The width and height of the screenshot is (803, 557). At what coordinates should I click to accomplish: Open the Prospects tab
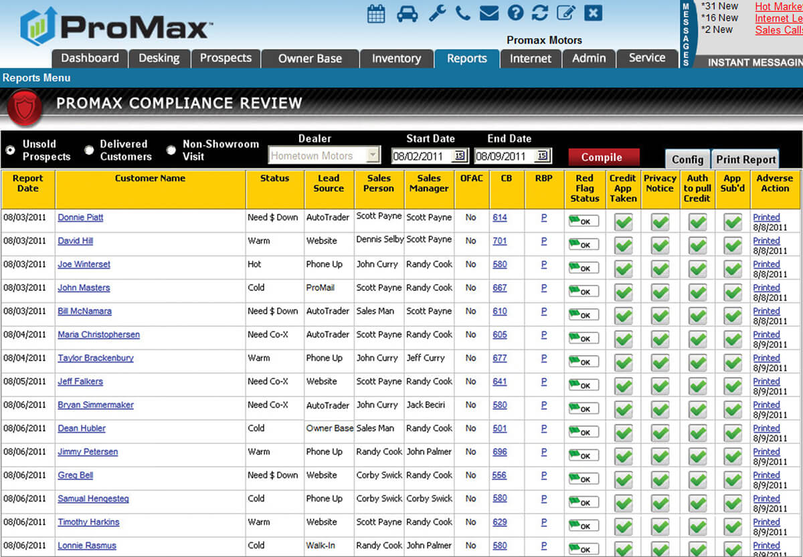click(x=226, y=58)
